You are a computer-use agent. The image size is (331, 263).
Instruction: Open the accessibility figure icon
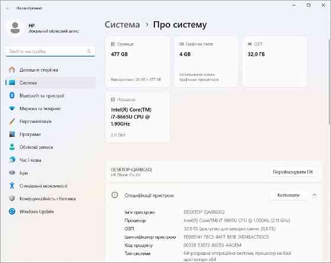pos(12,186)
